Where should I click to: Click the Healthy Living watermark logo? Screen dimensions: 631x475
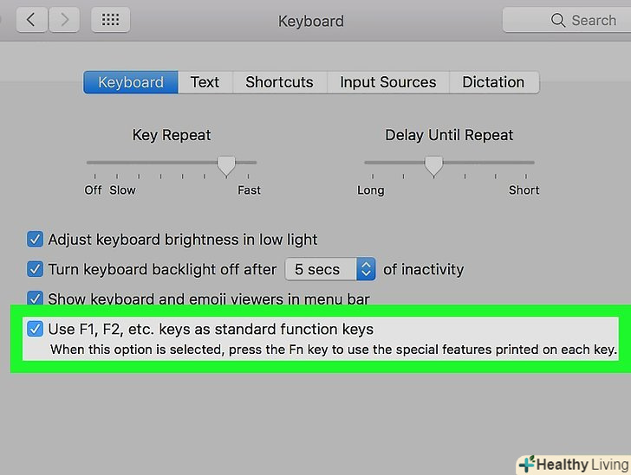click(x=572, y=465)
